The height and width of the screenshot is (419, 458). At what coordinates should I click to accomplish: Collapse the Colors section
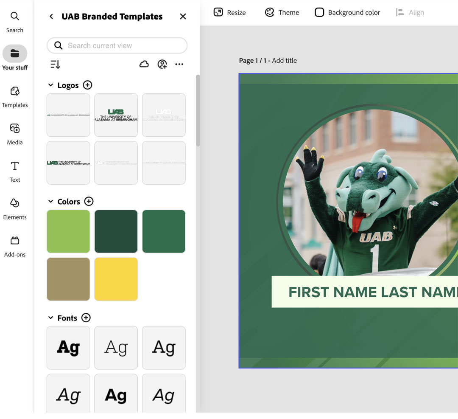(51, 201)
